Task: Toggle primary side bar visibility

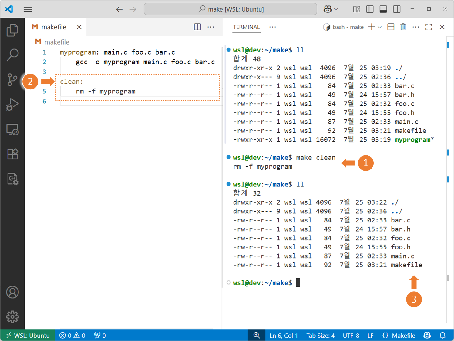Action: pos(370,9)
